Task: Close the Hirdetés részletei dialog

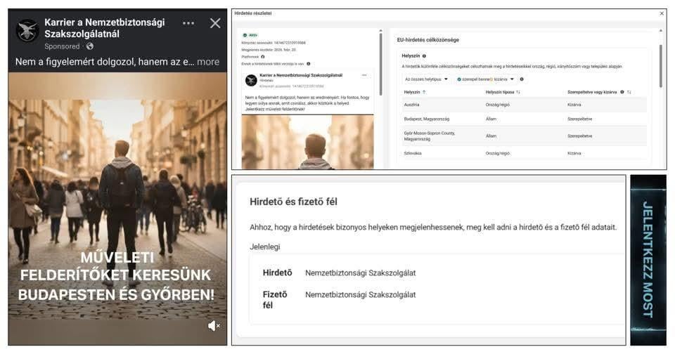Action: (x=661, y=13)
